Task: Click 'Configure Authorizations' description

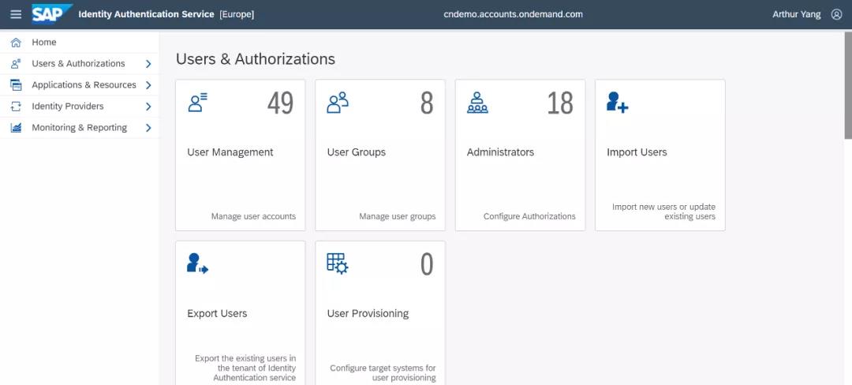Action: [530, 216]
